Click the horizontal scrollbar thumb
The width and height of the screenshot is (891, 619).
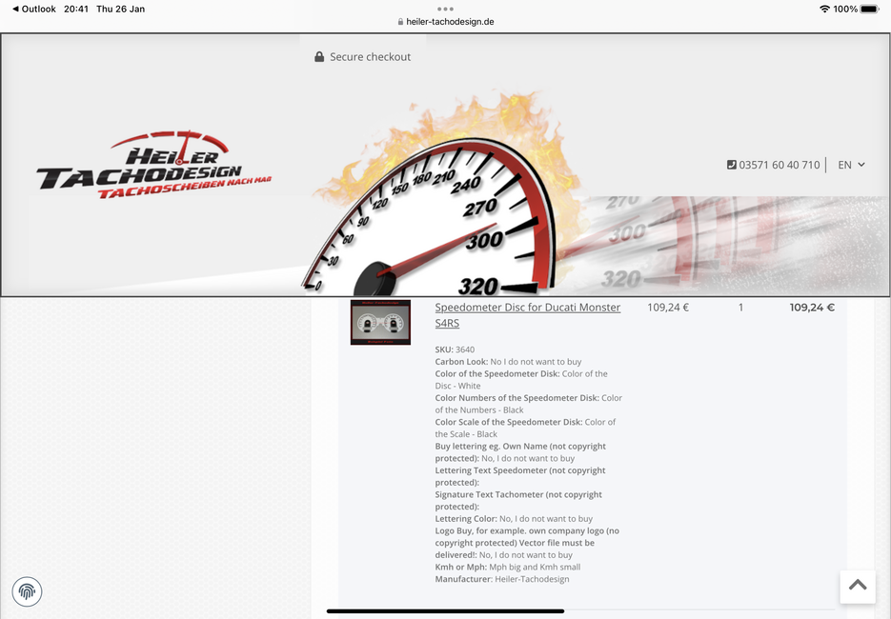coord(446,611)
